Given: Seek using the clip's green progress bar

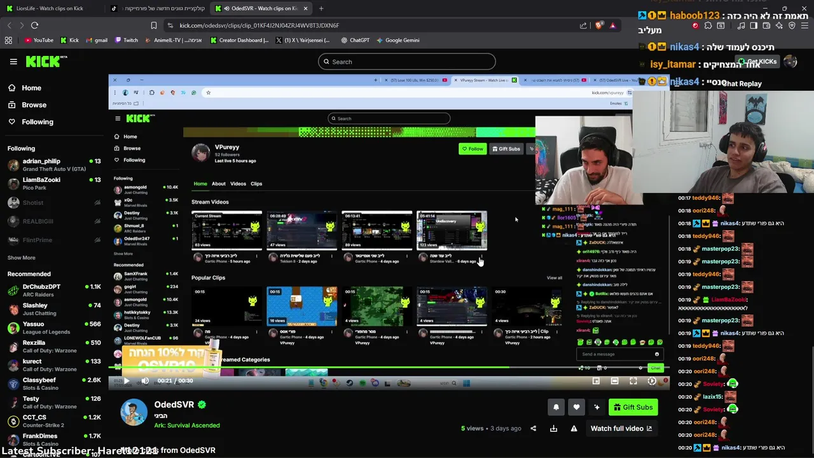Looking at the screenshot, I should click(389, 367).
